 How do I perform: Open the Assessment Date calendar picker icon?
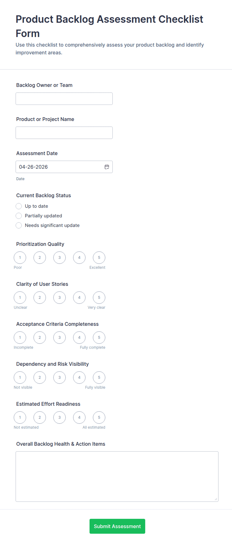click(107, 167)
